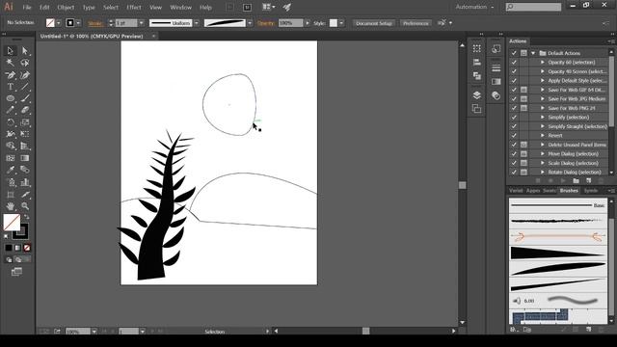Image resolution: width=617 pixels, height=347 pixels.
Task: Click Change Screen Mode icon
Action: [x=16, y=272]
